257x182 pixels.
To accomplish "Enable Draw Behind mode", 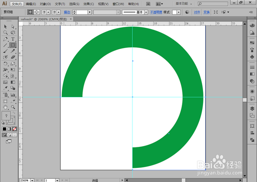I will click(x=9, y=135).
